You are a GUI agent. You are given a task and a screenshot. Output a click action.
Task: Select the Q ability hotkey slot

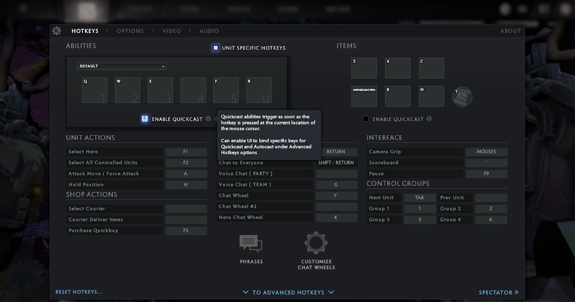94,90
